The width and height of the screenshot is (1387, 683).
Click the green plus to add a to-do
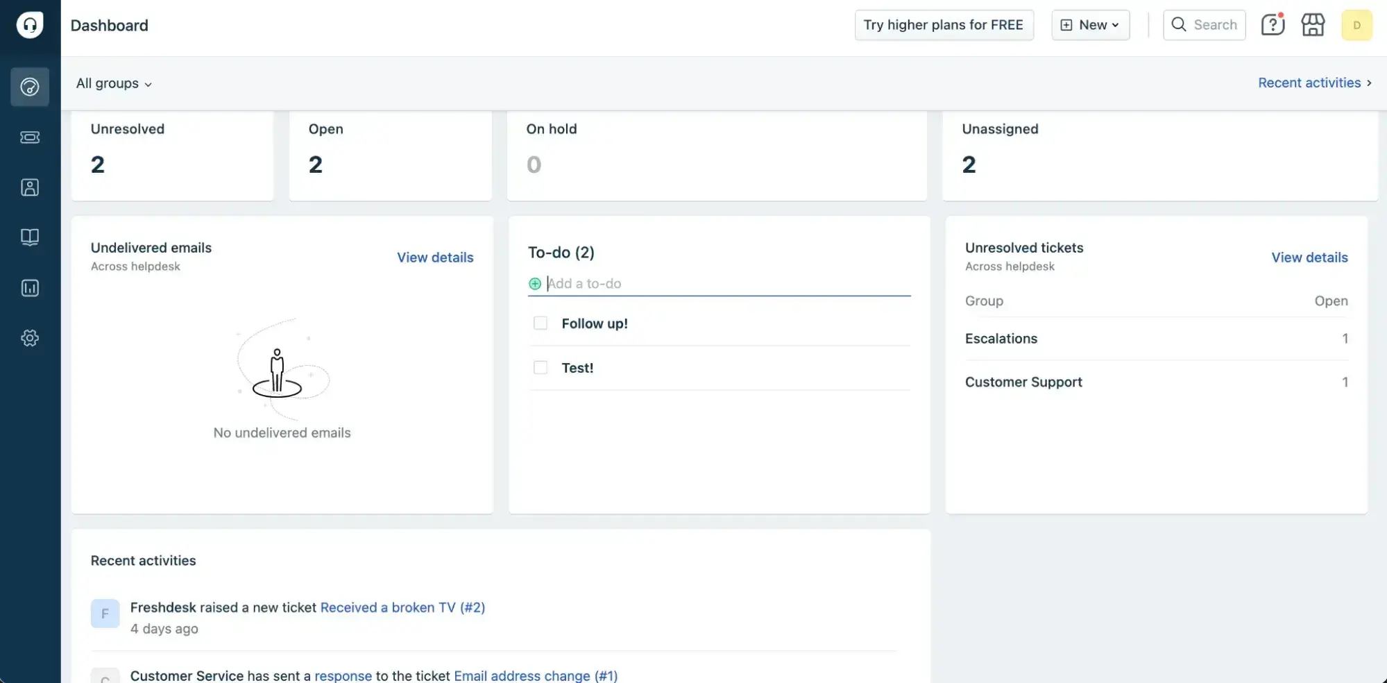point(535,284)
